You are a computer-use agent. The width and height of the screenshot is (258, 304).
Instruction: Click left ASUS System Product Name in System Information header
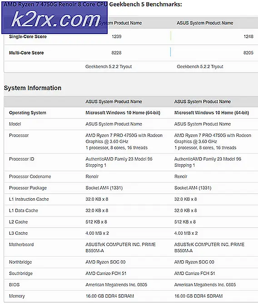pyautogui.click(x=114, y=102)
